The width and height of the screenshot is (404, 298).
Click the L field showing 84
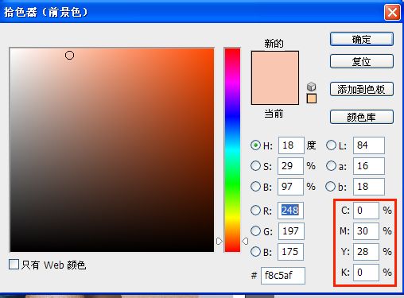(x=369, y=145)
